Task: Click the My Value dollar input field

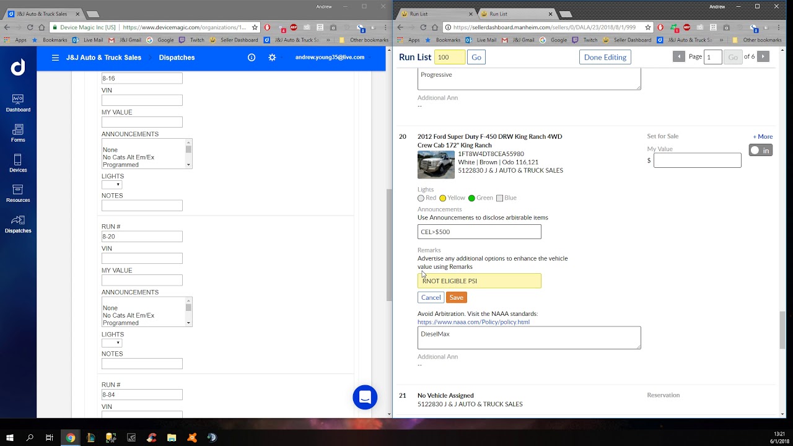Action: click(x=697, y=160)
